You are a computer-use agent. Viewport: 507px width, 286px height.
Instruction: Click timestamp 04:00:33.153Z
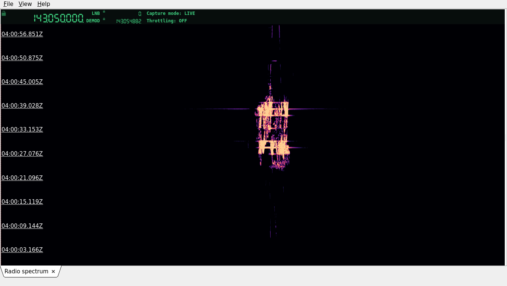pyautogui.click(x=22, y=130)
